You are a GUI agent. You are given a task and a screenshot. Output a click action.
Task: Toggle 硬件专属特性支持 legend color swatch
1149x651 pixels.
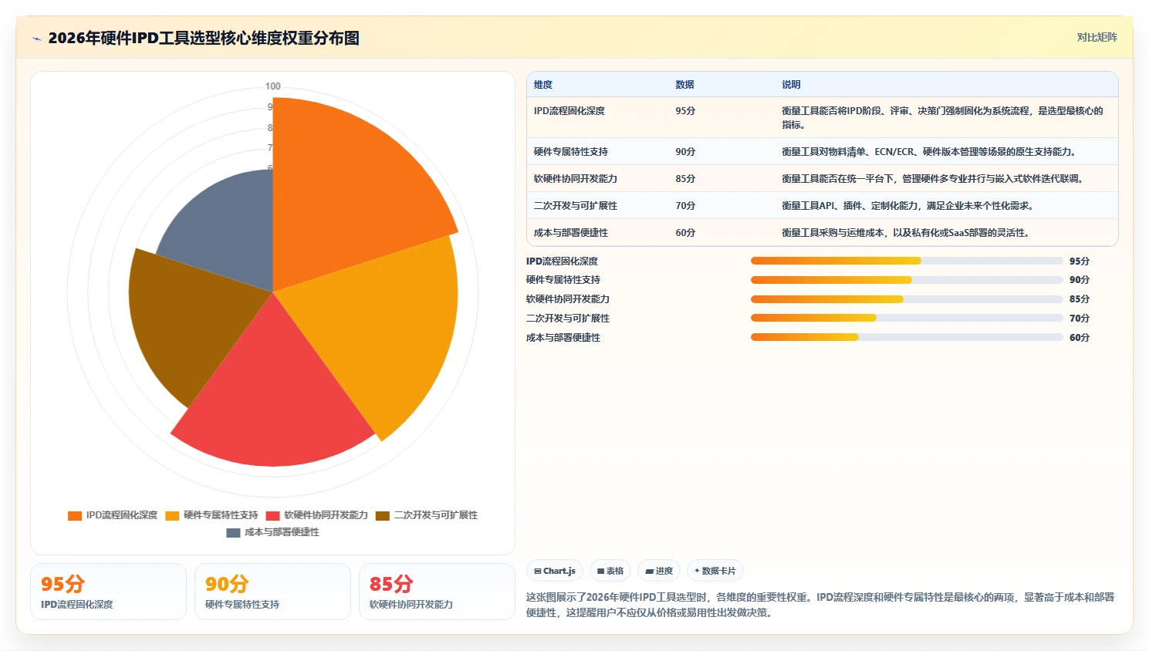(172, 515)
